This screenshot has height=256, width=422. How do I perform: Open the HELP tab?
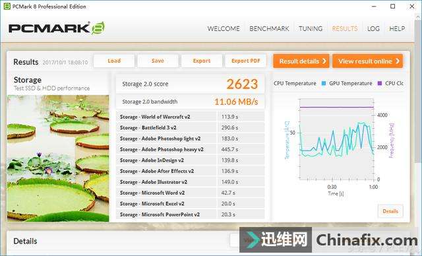click(397, 28)
